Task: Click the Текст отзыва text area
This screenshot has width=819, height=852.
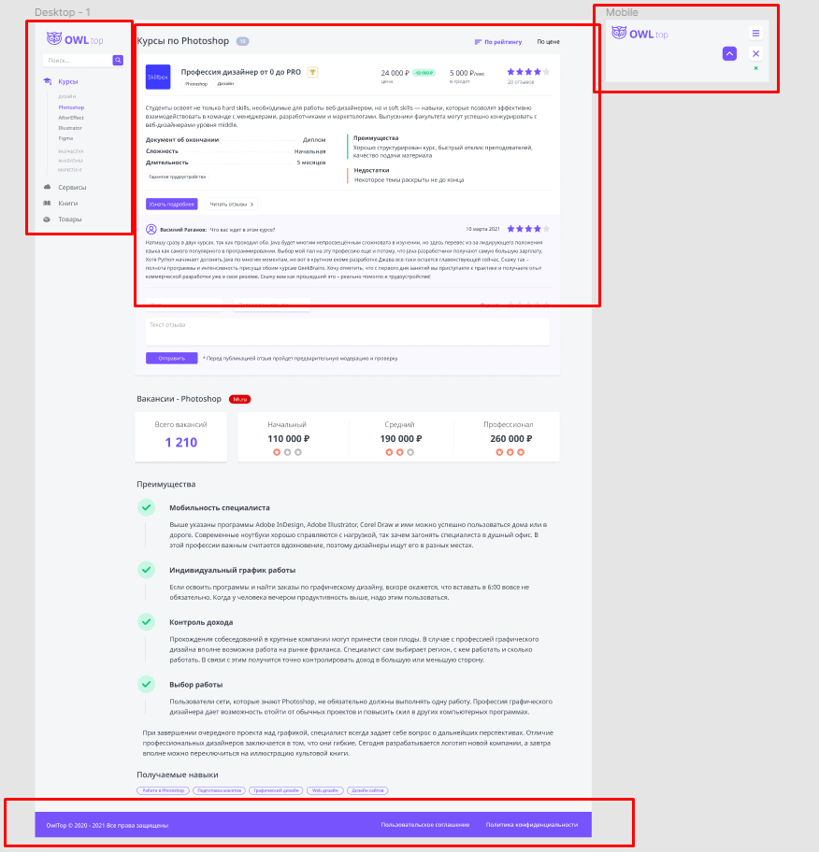Action: coord(348,332)
